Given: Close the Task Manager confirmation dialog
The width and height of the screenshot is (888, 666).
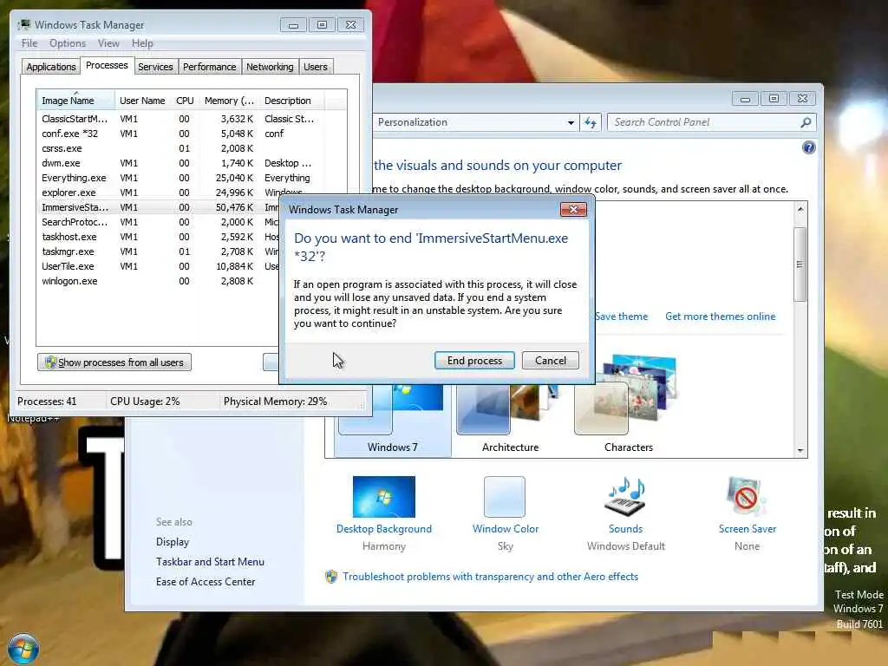Looking at the screenshot, I should (x=573, y=210).
